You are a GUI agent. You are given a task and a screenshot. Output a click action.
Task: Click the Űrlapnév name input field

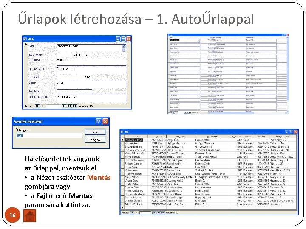(x=49, y=136)
